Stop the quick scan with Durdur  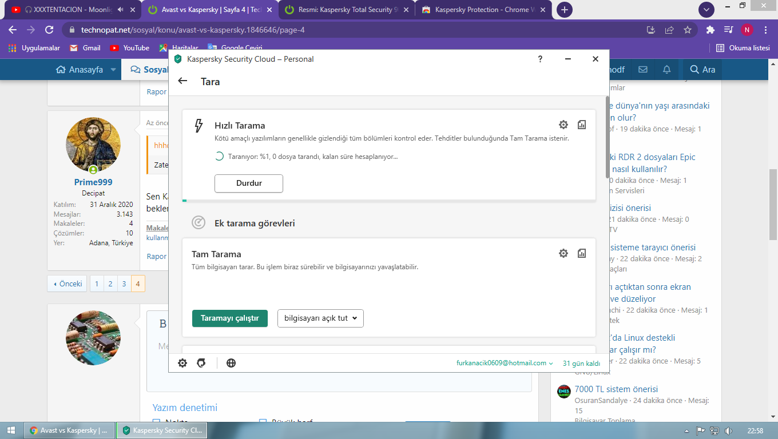click(249, 183)
